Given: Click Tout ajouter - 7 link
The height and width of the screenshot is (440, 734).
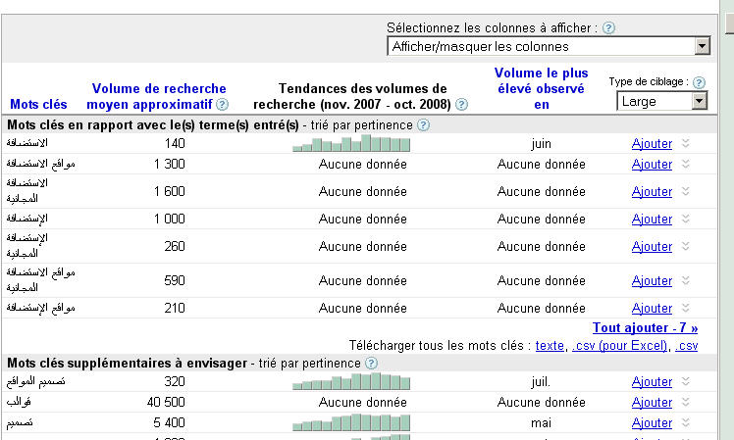Looking at the screenshot, I should tap(645, 328).
